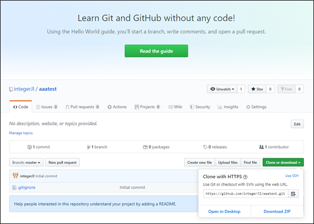Expand the Unwatch dropdown

coord(222,89)
